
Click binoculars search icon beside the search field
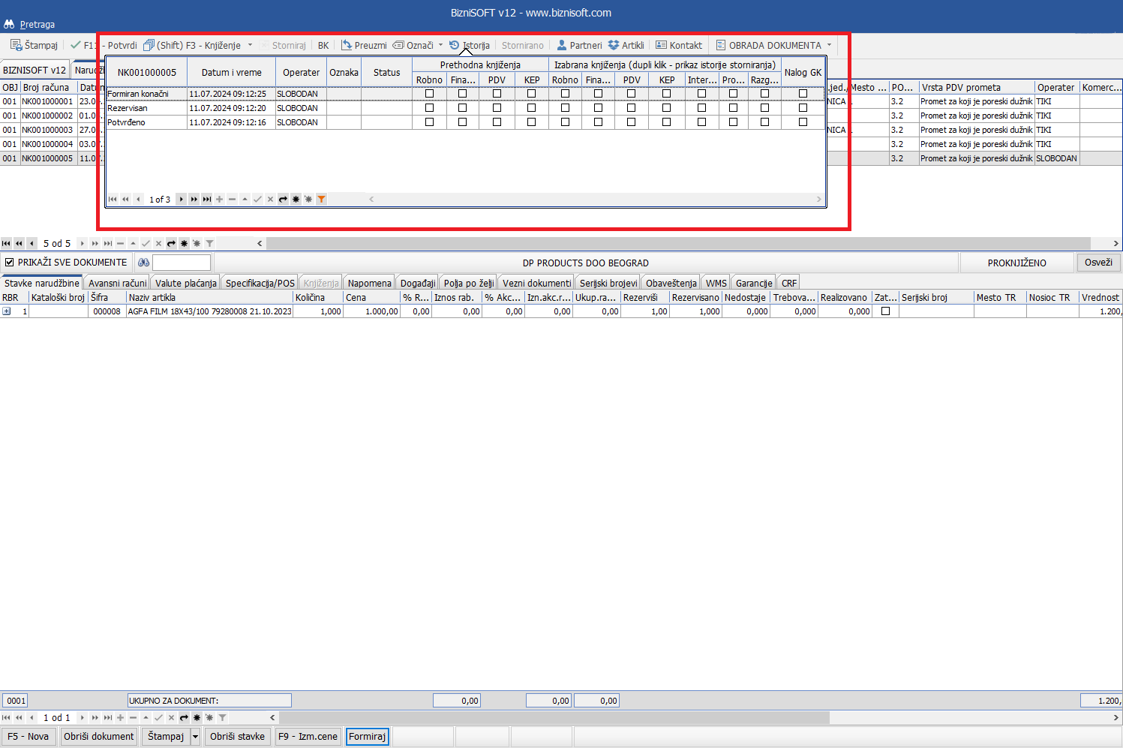click(x=143, y=263)
